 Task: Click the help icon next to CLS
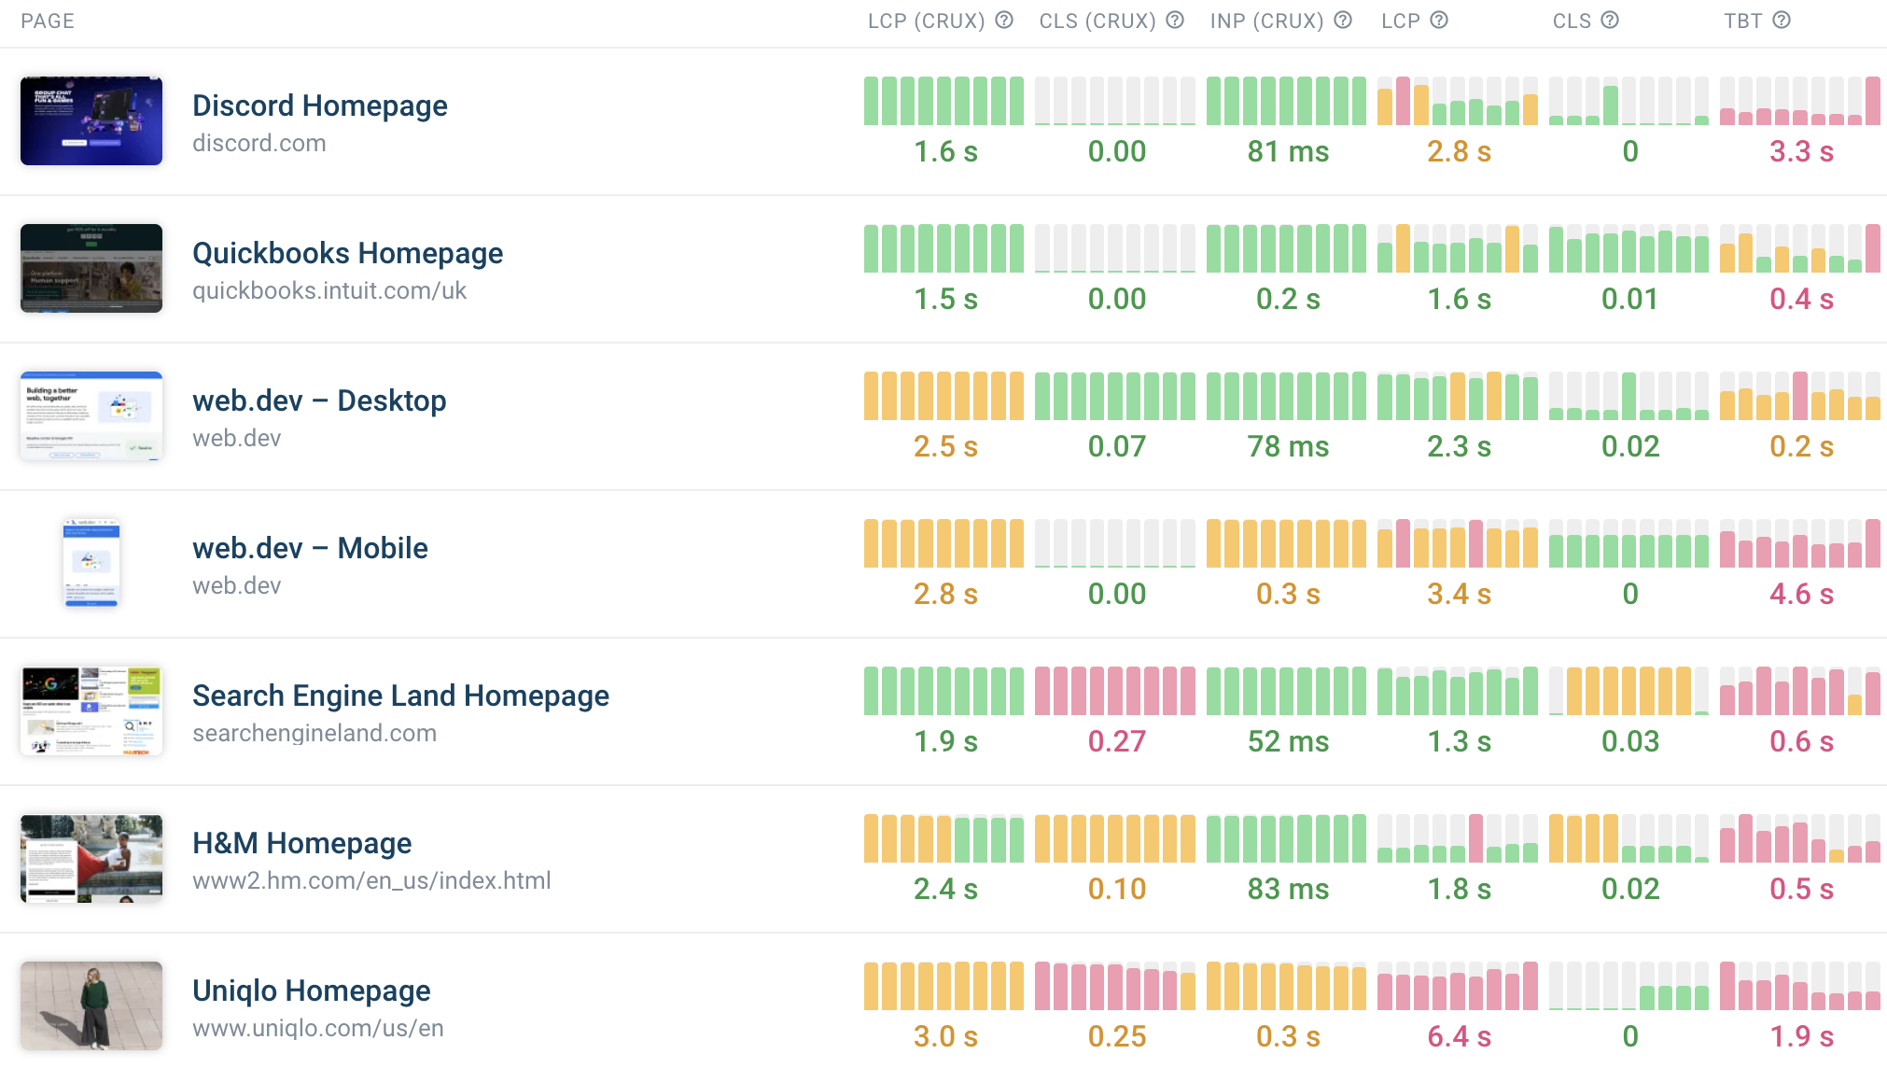(x=1610, y=21)
